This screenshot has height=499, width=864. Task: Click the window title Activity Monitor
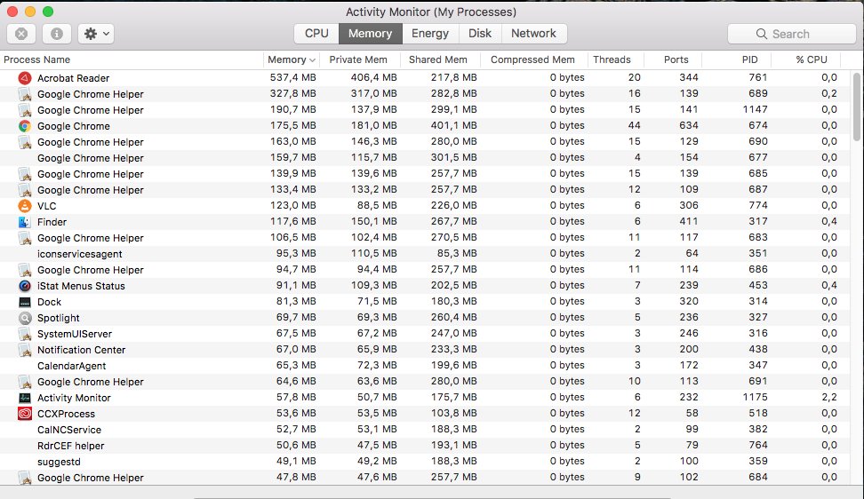point(431,12)
